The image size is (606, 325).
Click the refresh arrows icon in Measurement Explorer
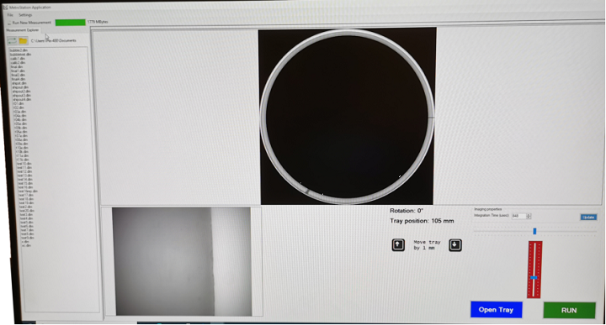point(12,40)
